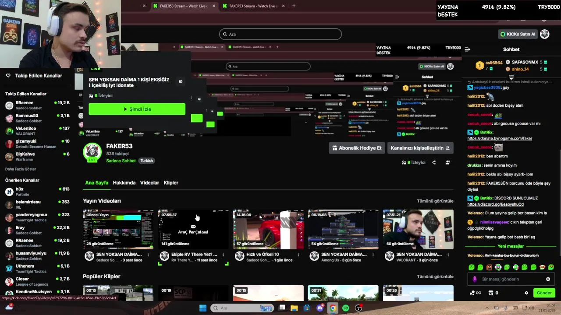561x315 pixels.
Task: Open Spotify from the taskbar
Action: 346,308
